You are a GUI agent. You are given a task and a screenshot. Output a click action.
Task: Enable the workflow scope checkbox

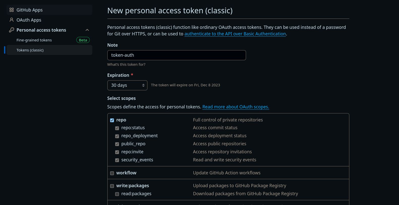[x=112, y=173]
